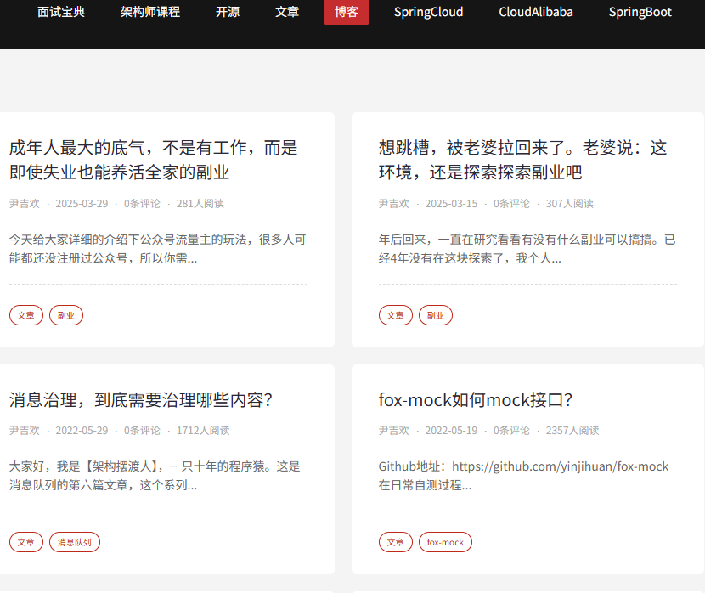Click the 1712人阅读 count
Viewport: 705px width, 593px height.
click(203, 430)
